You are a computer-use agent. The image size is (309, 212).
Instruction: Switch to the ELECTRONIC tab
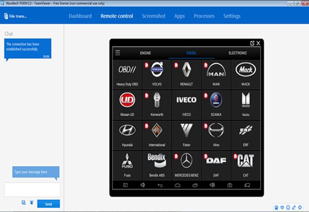pyautogui.click(x=237, y=53)
